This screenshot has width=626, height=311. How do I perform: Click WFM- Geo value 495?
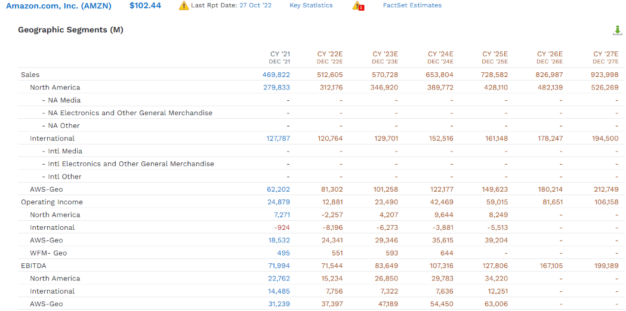point(283,253)
